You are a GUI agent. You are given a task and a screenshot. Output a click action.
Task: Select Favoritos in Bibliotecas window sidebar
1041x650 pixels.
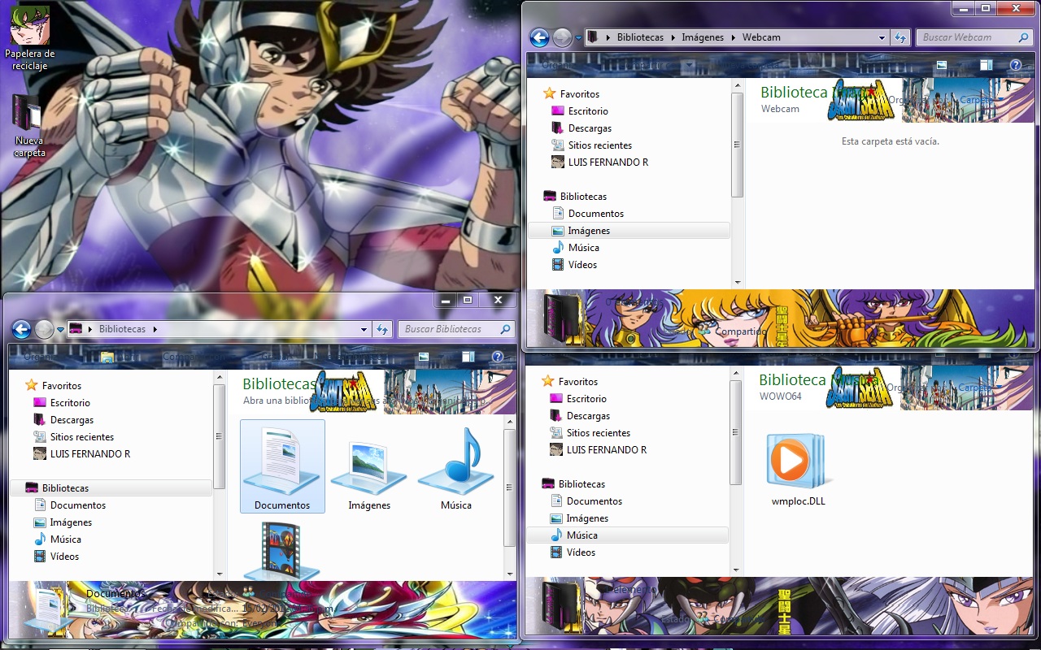(61, 386)
